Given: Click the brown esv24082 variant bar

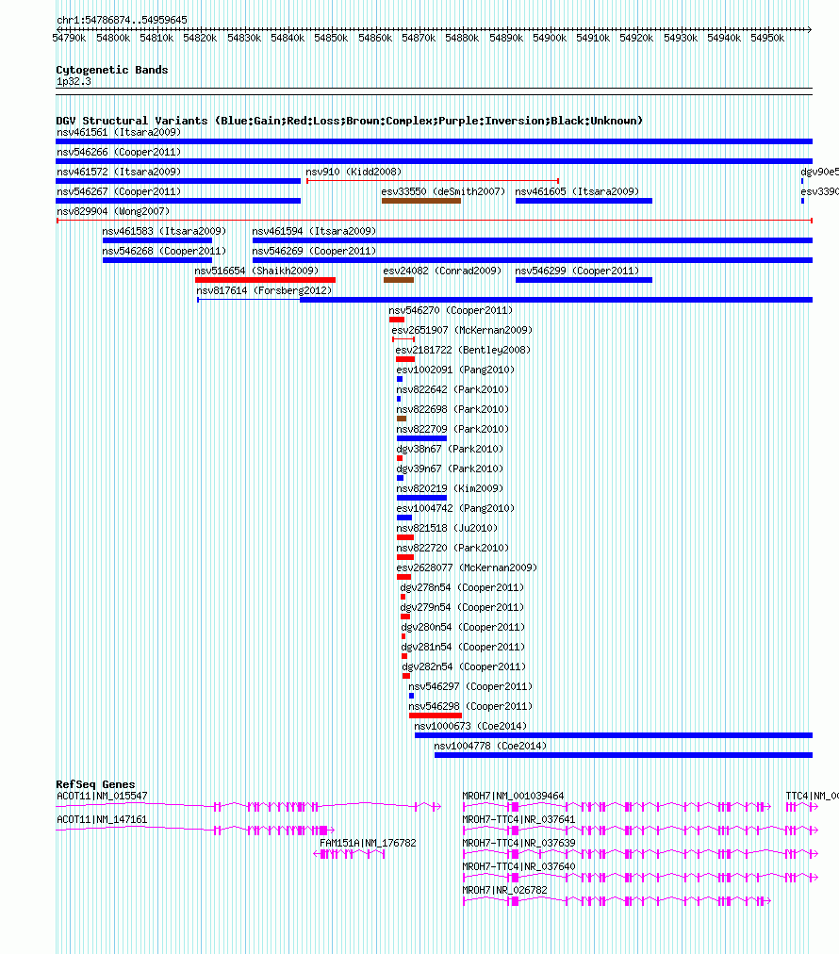Looking at the screenshot, I should click(x=399, y=280).
